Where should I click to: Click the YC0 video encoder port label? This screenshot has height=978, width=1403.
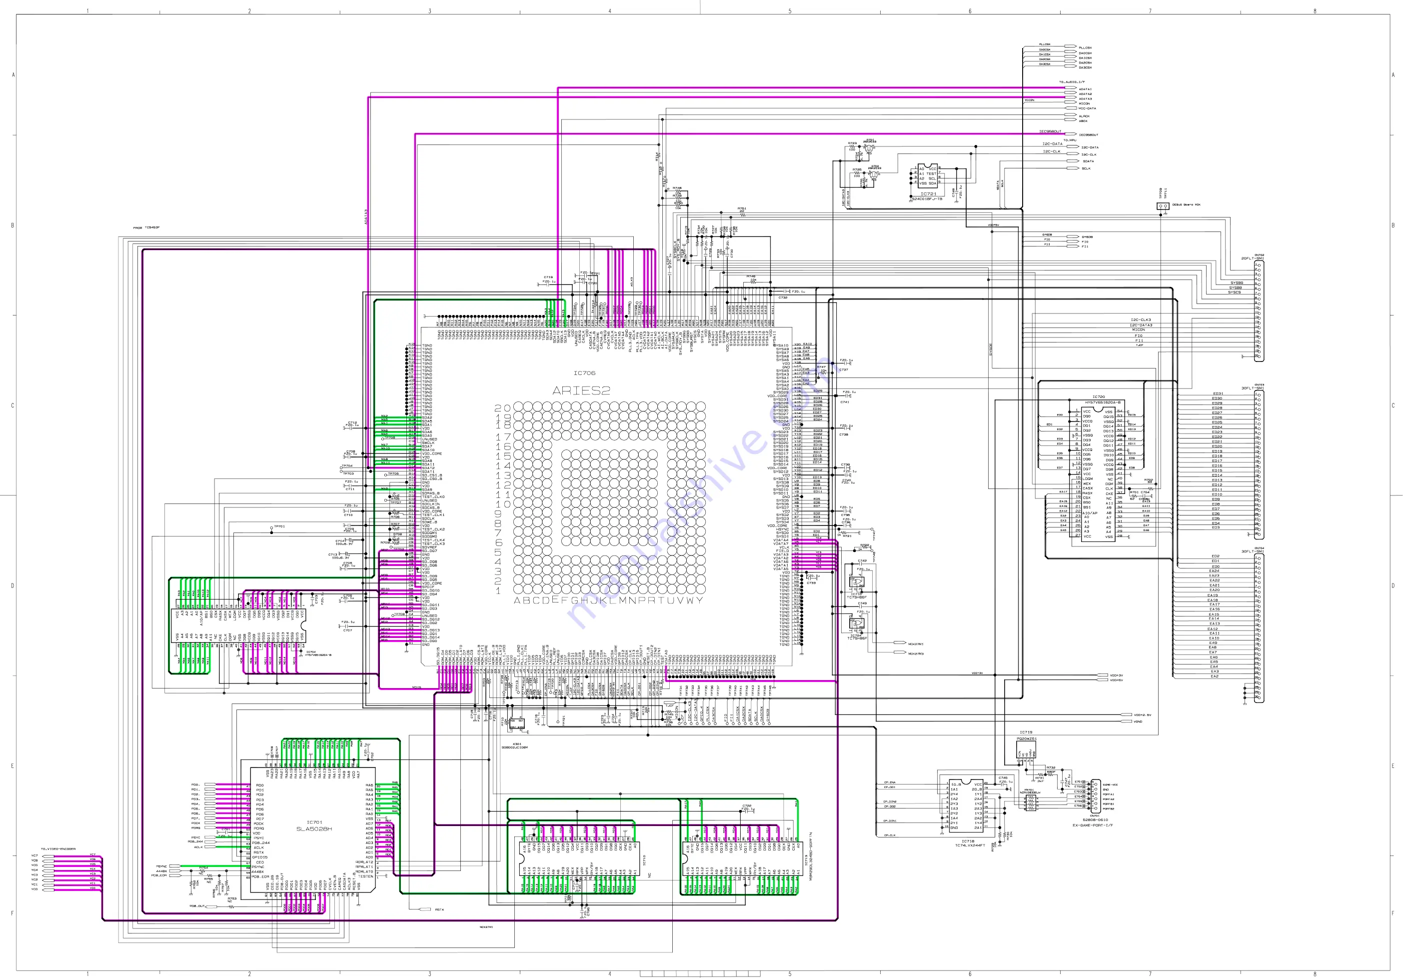click(34, 889)
